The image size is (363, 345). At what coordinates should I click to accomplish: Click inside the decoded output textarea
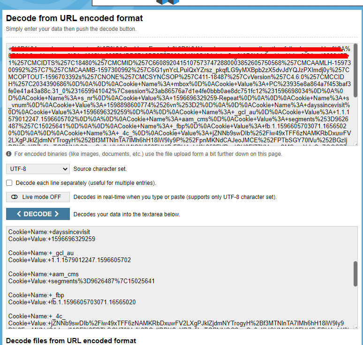pyautogui.click(x=180, y=278)
